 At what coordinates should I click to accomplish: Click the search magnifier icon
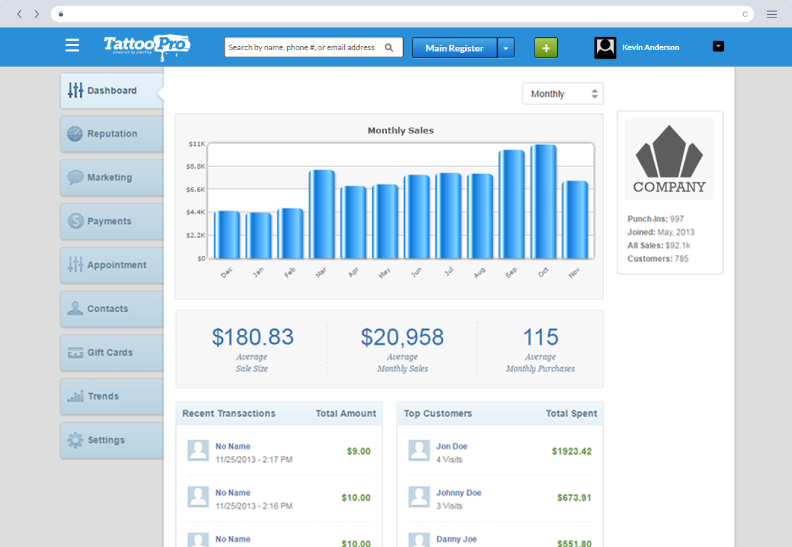(x=389, y=47)
